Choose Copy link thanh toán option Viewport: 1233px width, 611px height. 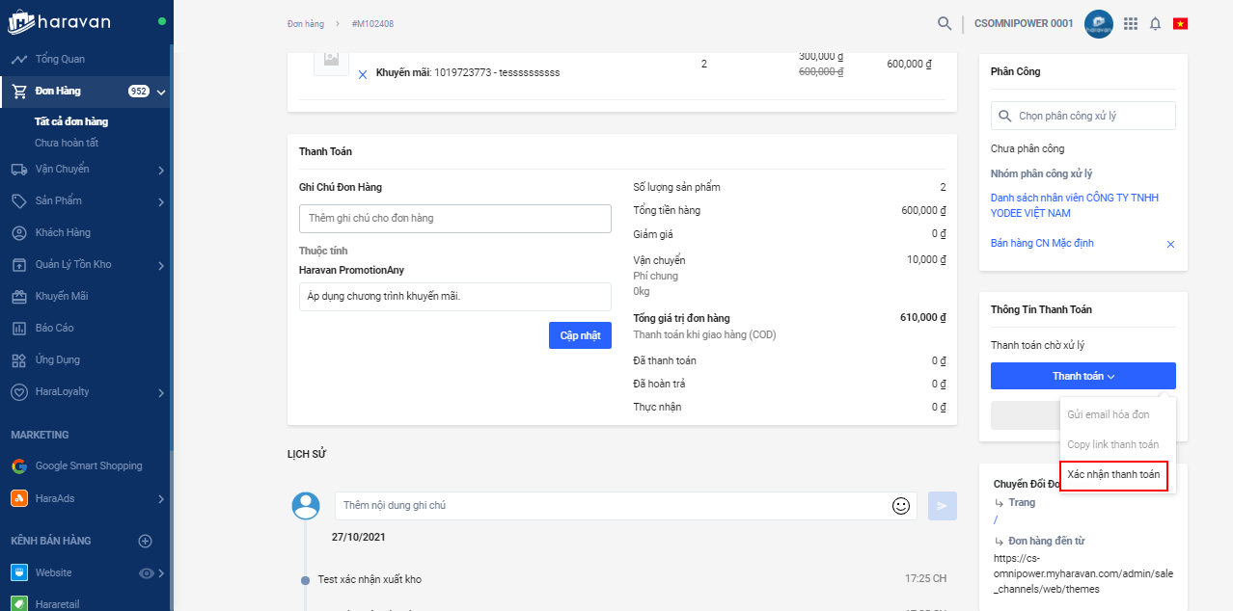pos(1112,444)
